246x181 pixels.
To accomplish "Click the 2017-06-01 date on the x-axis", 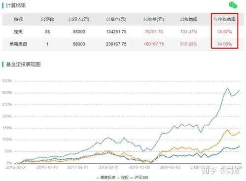I will pyautogui.click(x=78, y=167).
